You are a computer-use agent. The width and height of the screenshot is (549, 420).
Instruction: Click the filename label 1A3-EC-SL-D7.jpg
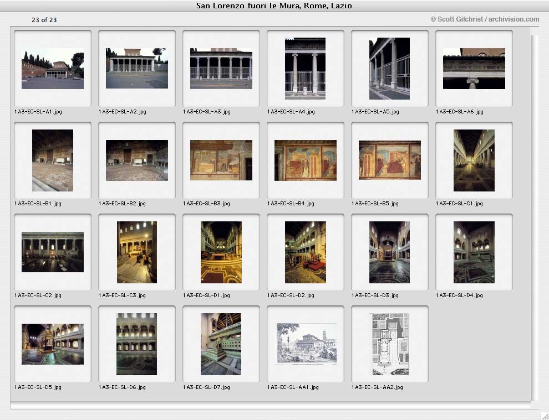coord(207,387)
